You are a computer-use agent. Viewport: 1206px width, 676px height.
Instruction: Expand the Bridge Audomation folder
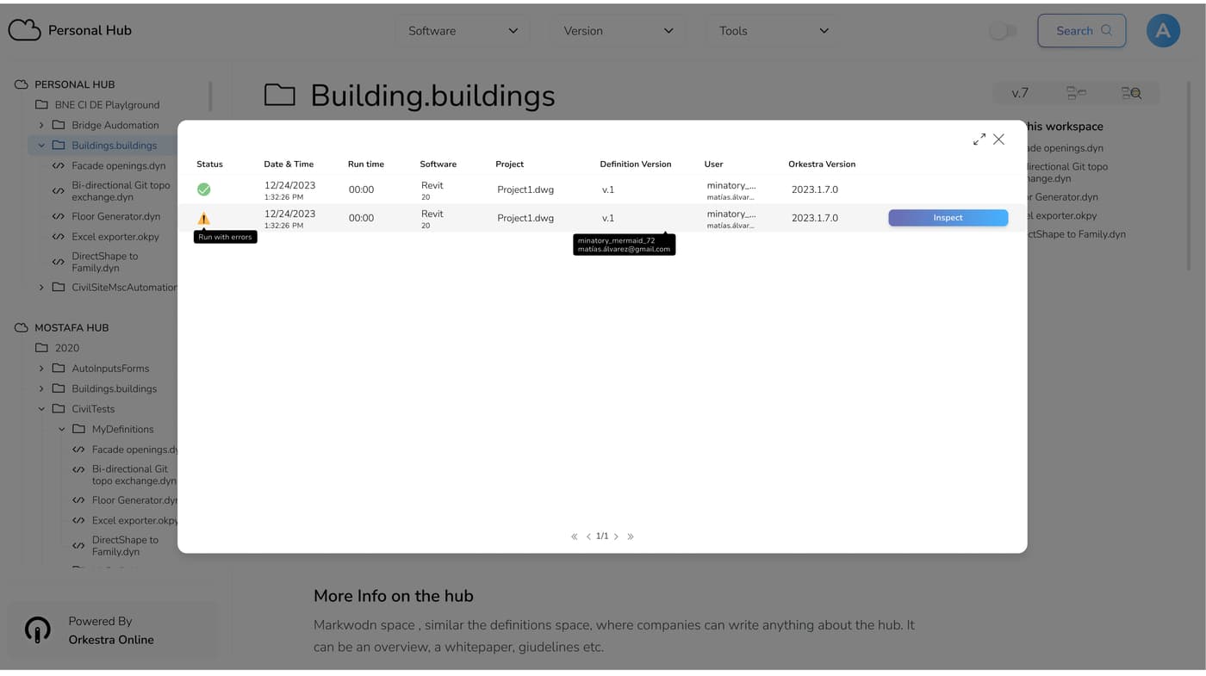[x=41, y=125]
